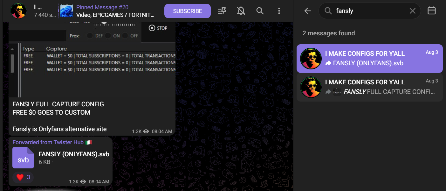Open pinned messages list icon
Screen dimensions: 446x191
coord(222,11)
